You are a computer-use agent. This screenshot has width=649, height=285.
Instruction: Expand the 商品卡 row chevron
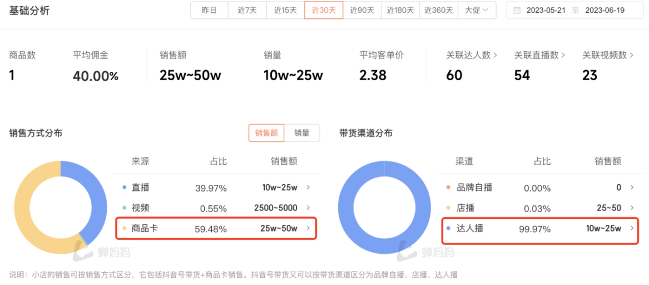click(x=308, y=228)
